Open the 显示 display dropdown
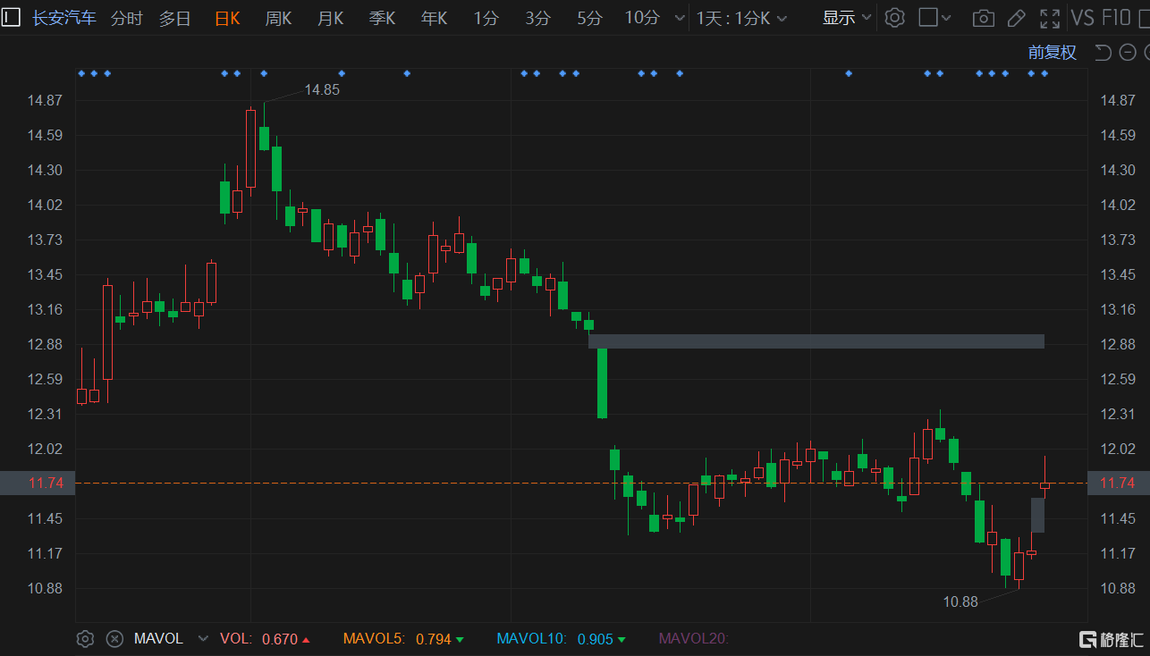 pyautogui.click(x=847, y=18)
